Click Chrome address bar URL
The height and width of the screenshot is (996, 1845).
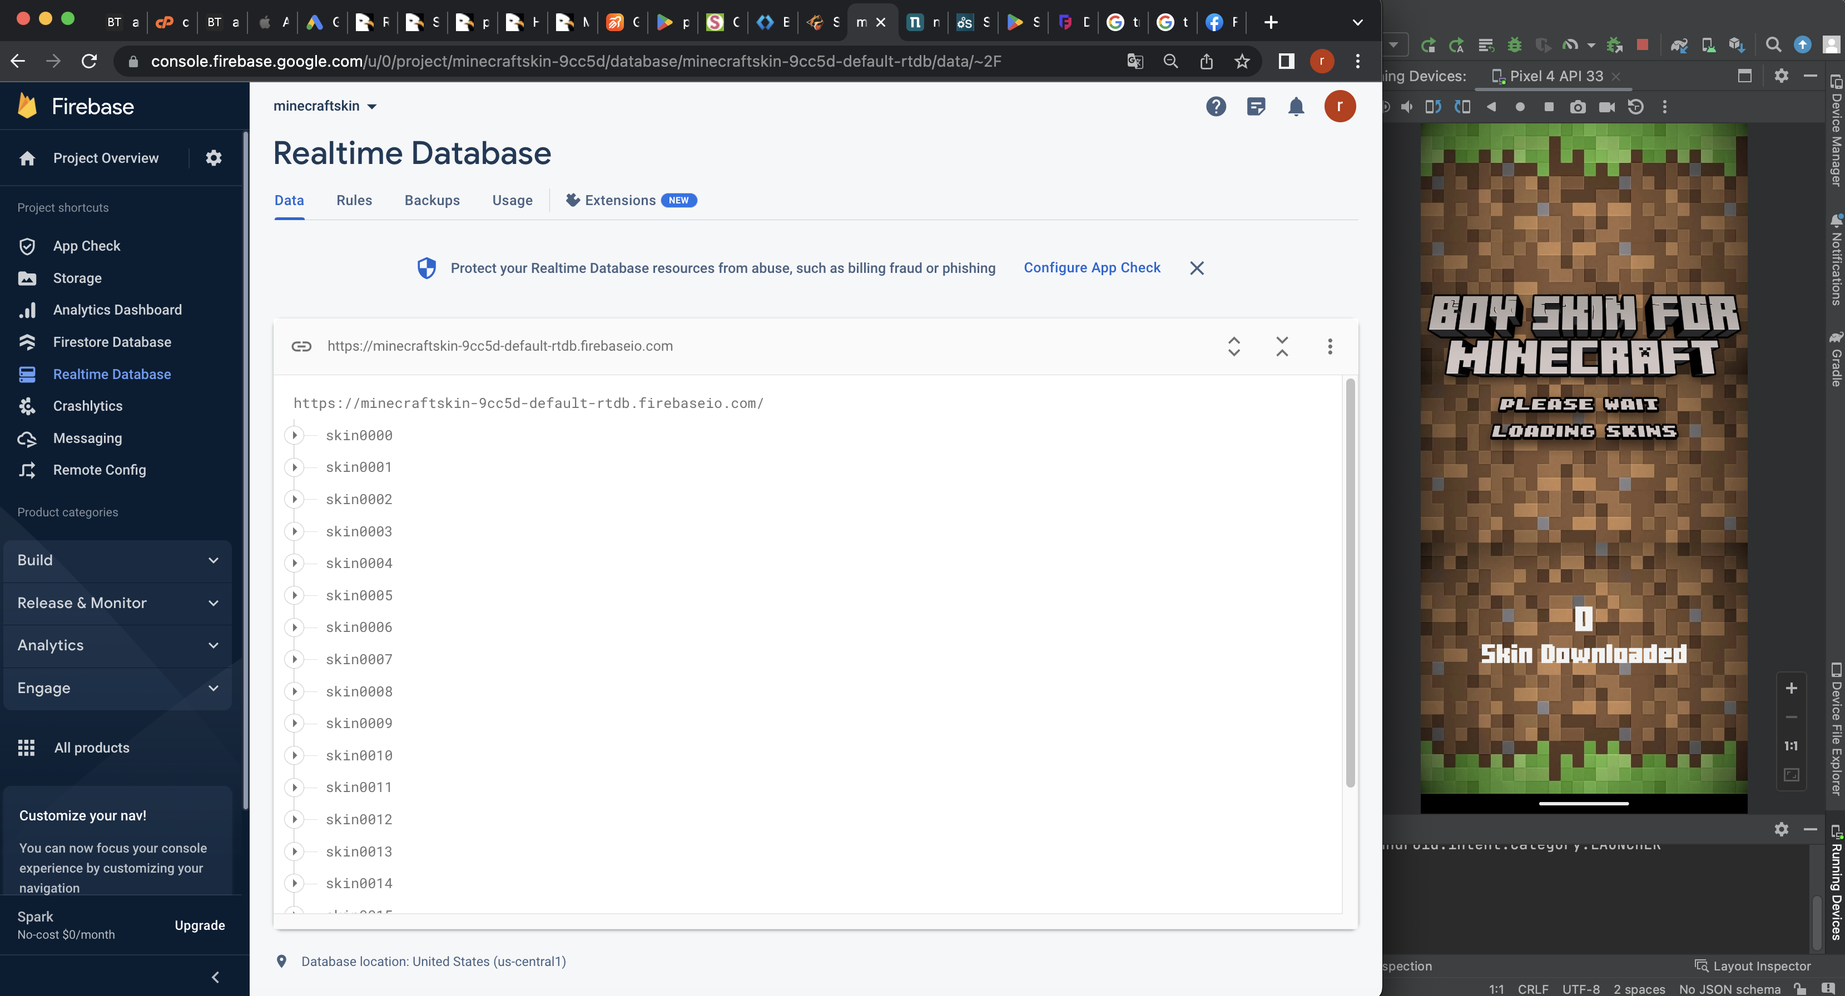click(x=576, y=62)
